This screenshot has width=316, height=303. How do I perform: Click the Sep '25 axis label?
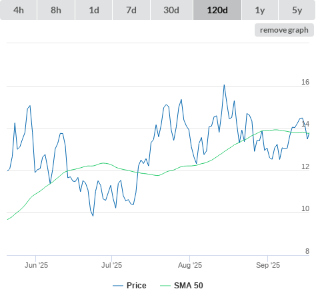268,265
